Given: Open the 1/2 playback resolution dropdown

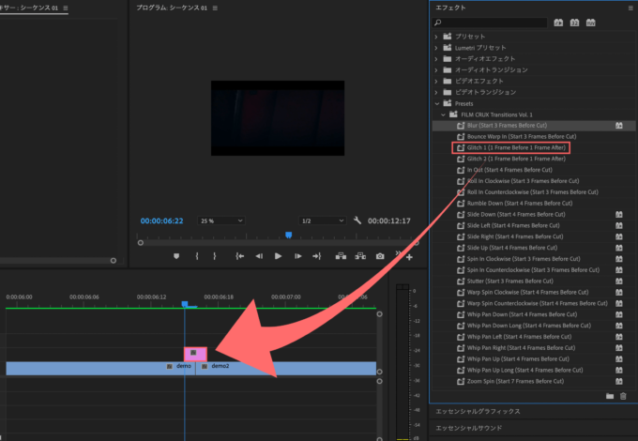Looking at the screenshot, I should pyautogui.click(x=322, y=220).
